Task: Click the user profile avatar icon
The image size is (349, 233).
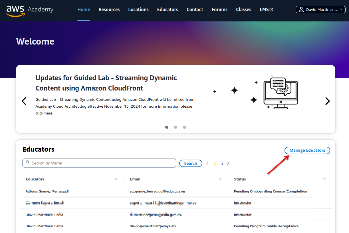Action: [301, 10]
